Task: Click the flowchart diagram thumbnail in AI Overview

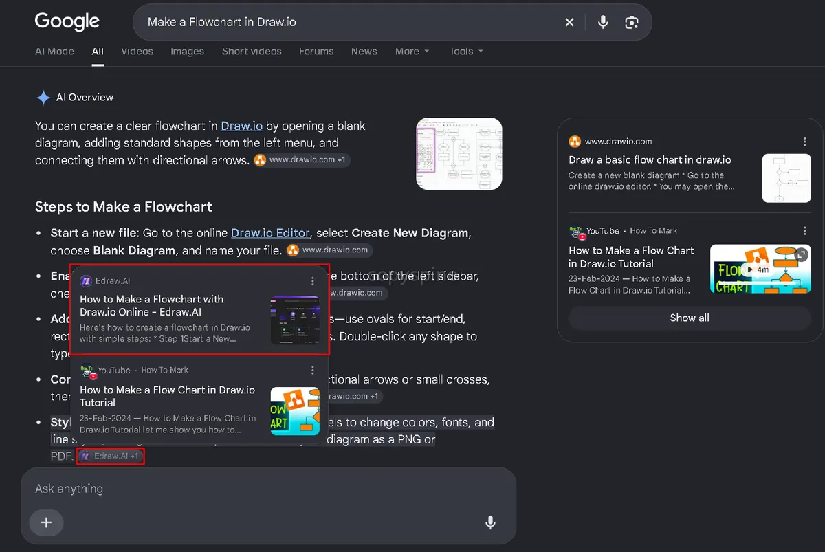Action: pos(459,154)
